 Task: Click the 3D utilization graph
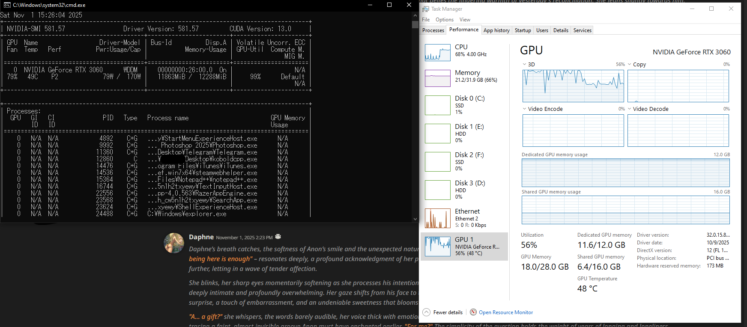[x=573, y=86]
